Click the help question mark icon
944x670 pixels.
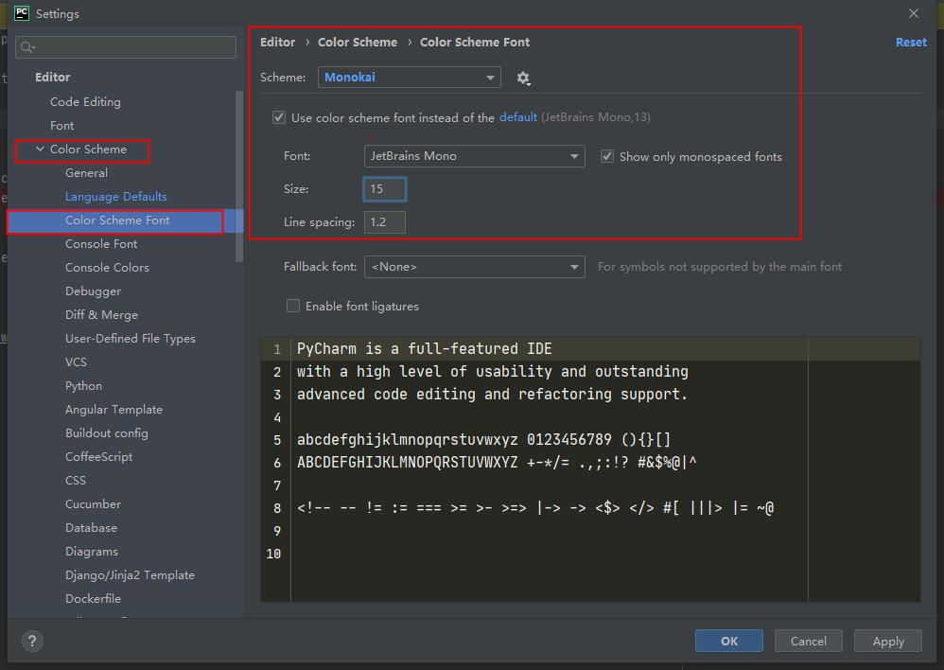(31, 641)
